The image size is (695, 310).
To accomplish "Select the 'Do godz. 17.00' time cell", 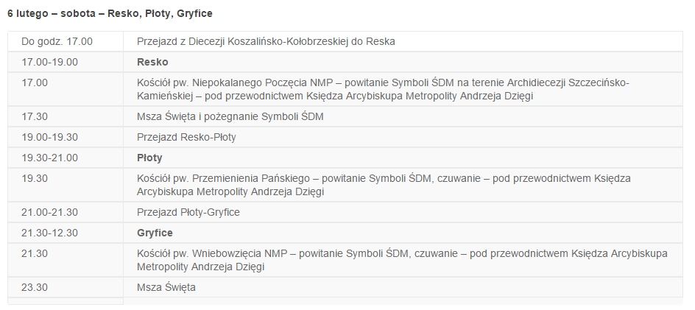I will [66, 42].
